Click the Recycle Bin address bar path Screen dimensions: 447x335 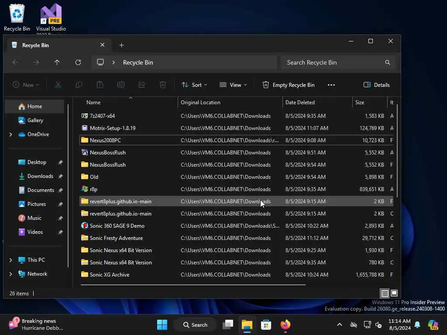click(x=138, y=62)
